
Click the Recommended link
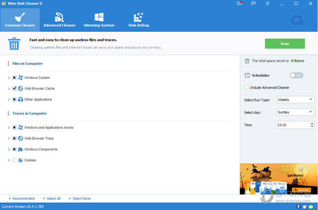coord(23,198)
